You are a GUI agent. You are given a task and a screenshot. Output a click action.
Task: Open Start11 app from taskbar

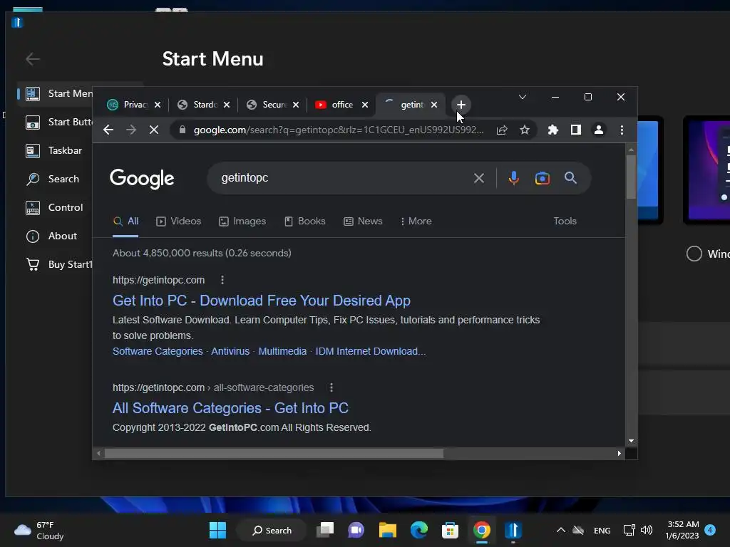click(x=513, y=530)
